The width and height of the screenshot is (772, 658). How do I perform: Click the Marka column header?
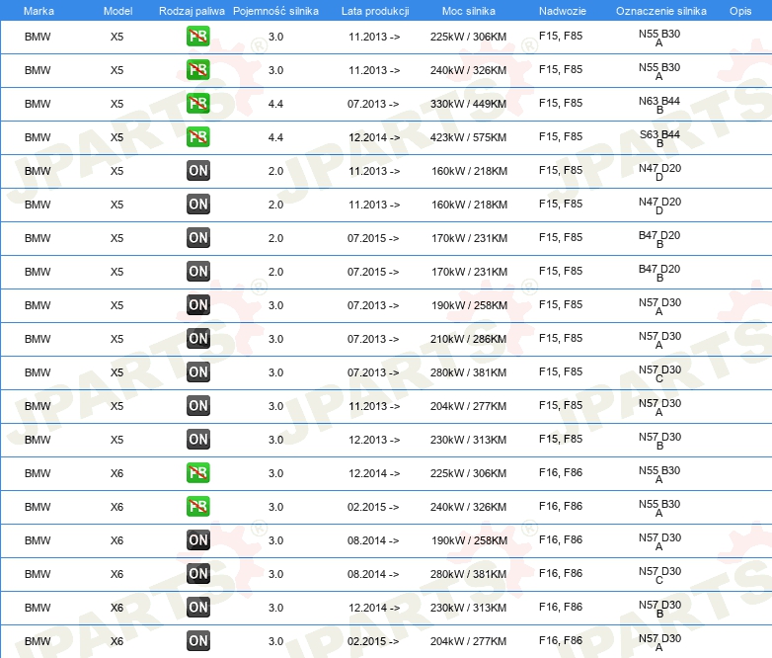point(39,11)
